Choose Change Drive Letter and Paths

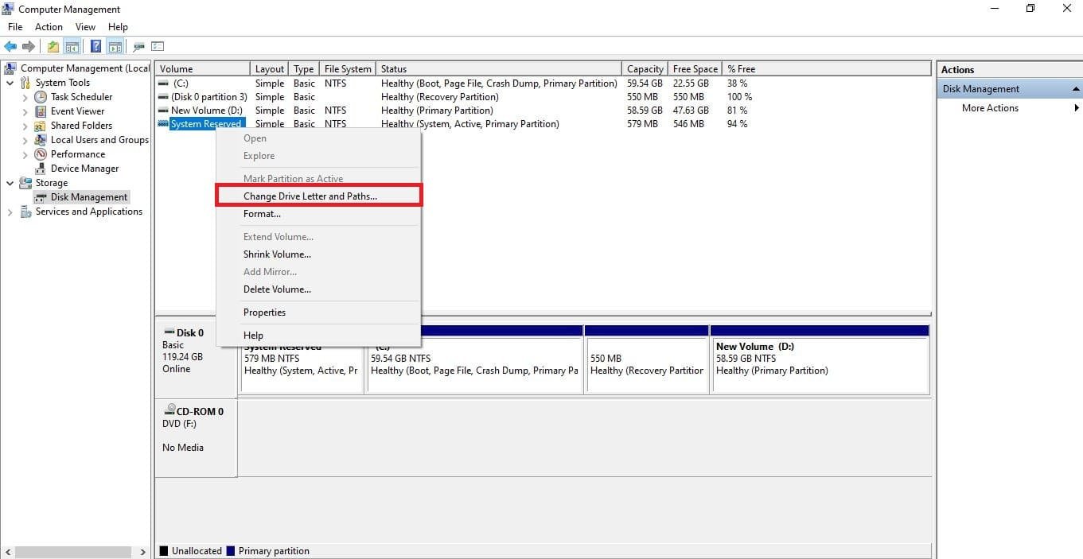(x=310, y=196)
